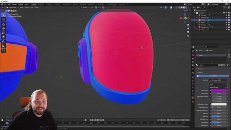Viewport: 231px width, 130px height.
Task: Collapse the Collection tree arrow
Action: [195, 13]
